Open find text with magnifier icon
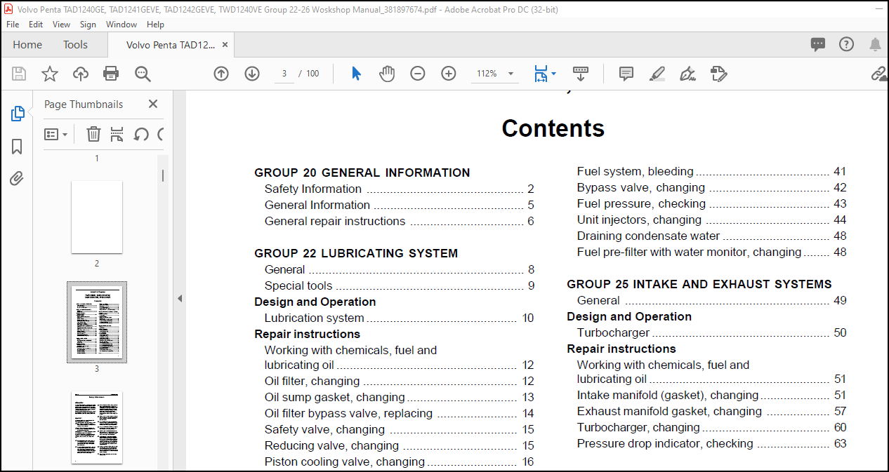 point(143,74)
